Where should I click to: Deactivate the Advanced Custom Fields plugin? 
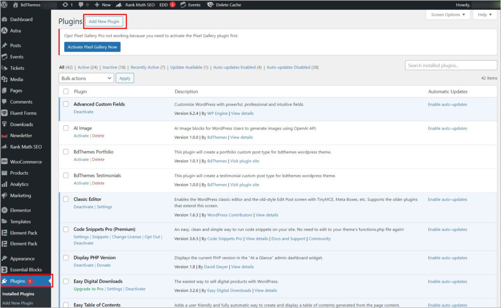[x=83, y=111]
